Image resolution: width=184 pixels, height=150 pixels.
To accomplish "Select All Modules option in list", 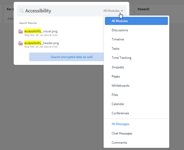I will pyautogui.click(x=136, y=21).
